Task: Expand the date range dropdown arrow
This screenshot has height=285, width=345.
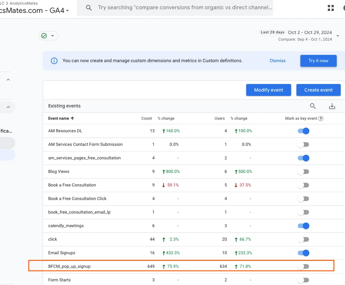Action: [x=337, y=36]
